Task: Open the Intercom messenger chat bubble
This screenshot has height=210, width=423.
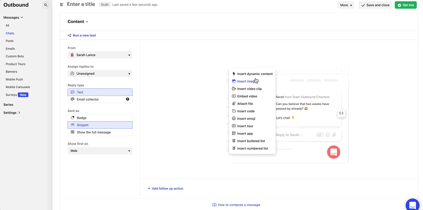Action: pyautogui.click(x=412, y=205)
